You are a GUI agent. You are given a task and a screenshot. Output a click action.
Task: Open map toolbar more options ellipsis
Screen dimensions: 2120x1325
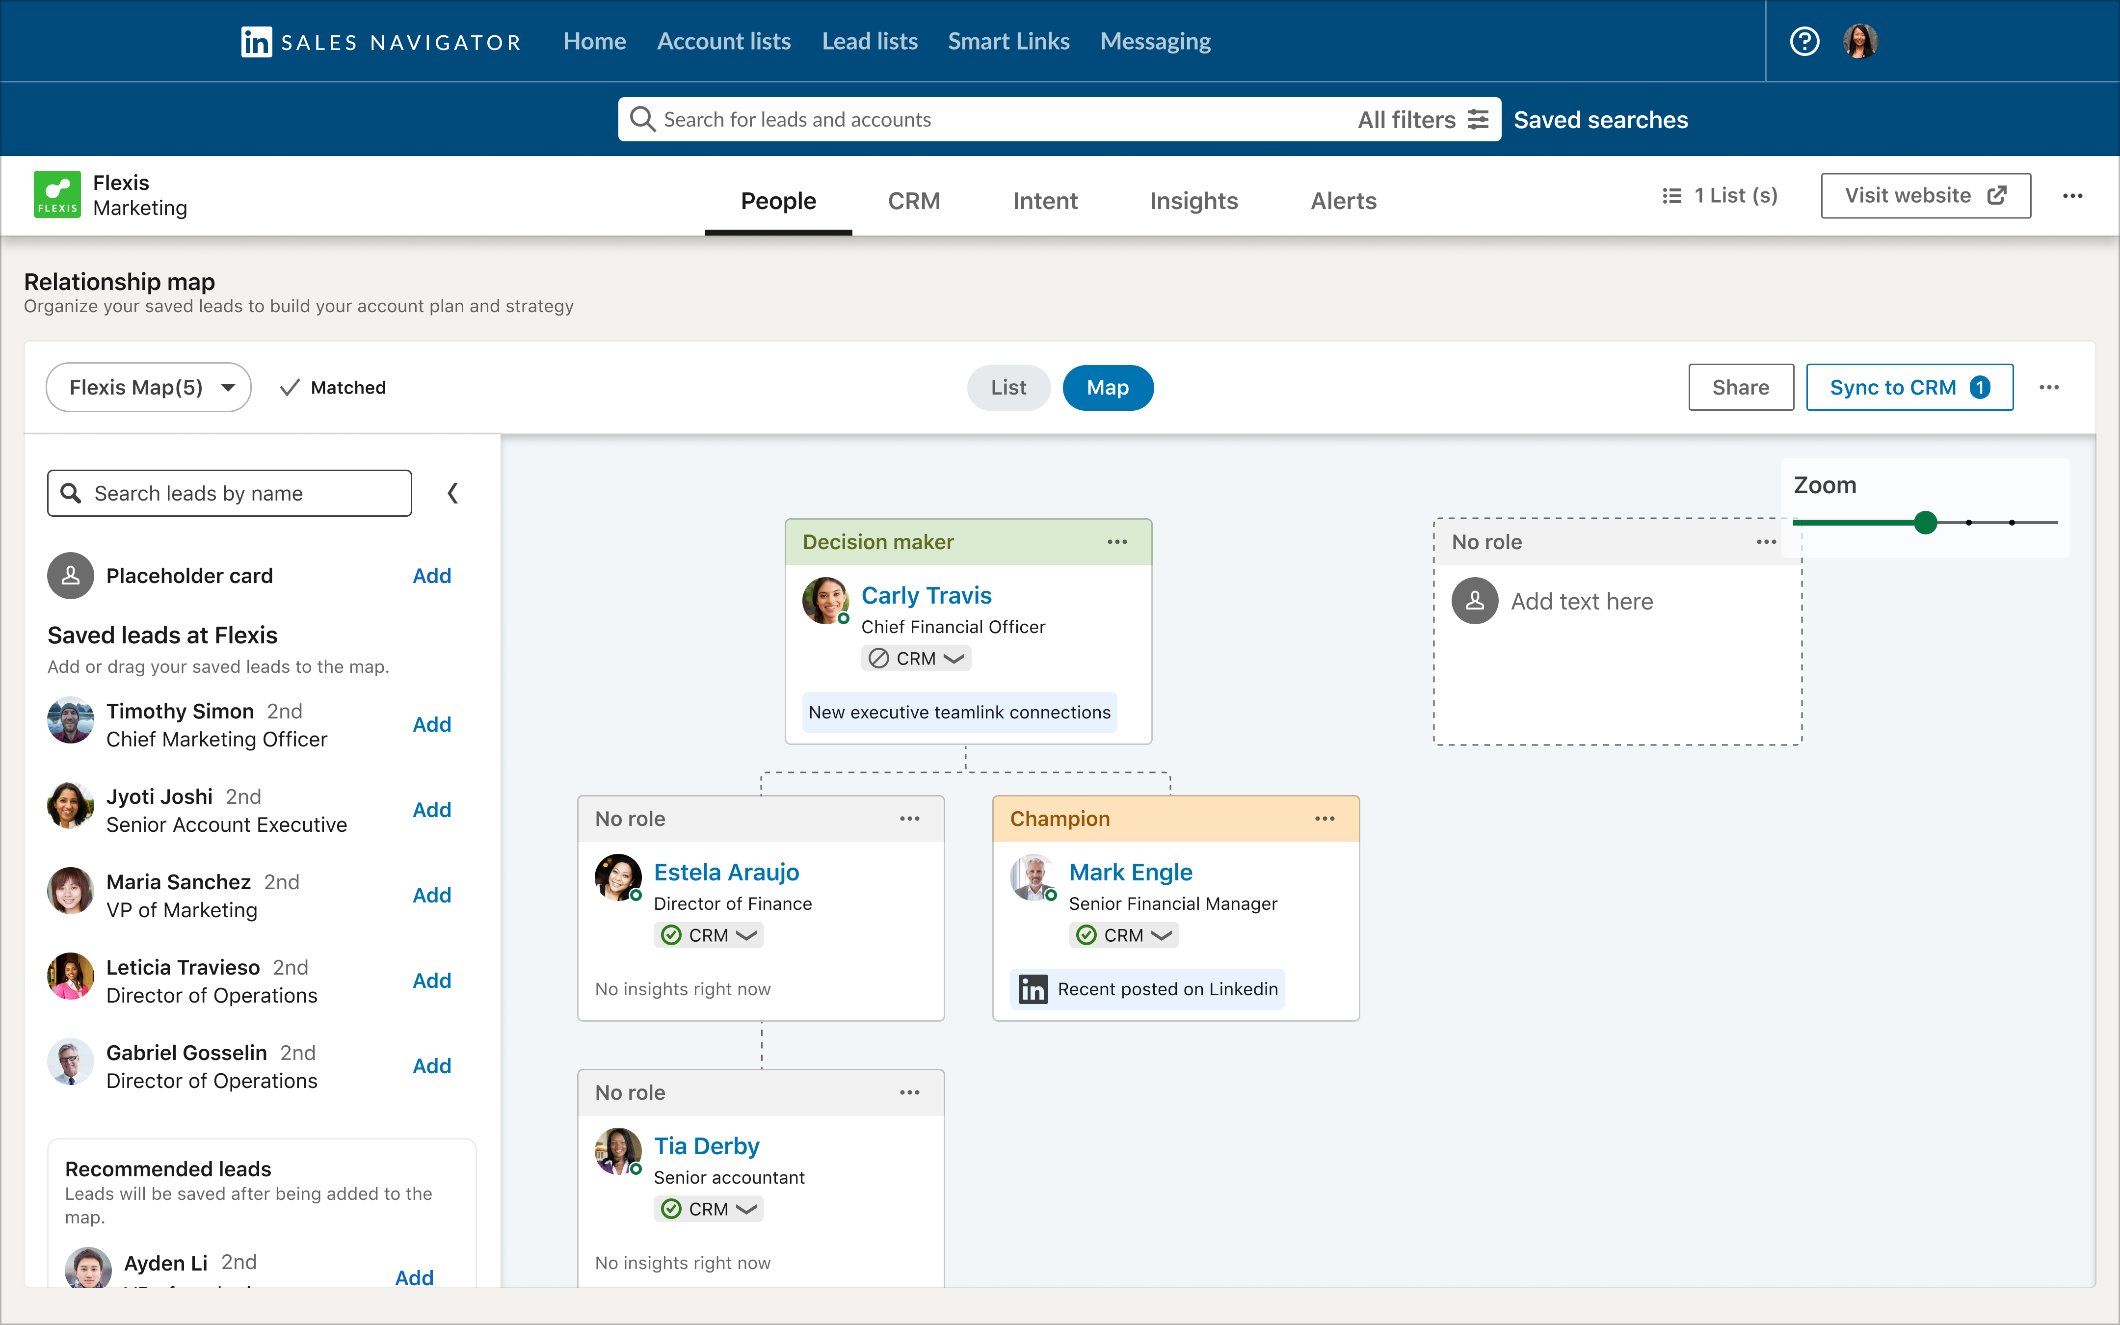(x=2049, y=387)
